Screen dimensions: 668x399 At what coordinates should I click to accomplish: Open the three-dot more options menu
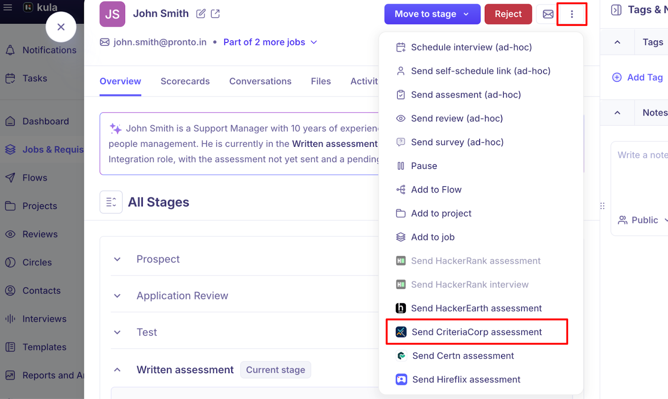(572, 14)
